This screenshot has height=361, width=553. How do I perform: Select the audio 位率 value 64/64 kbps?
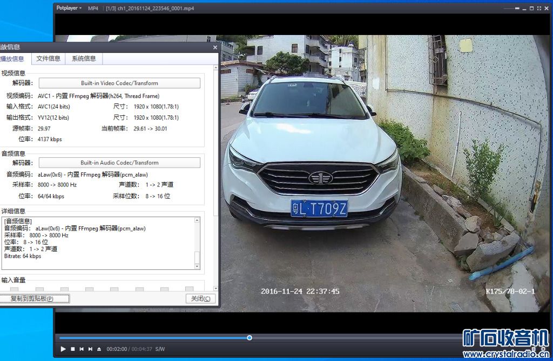[x=51, y=196]
